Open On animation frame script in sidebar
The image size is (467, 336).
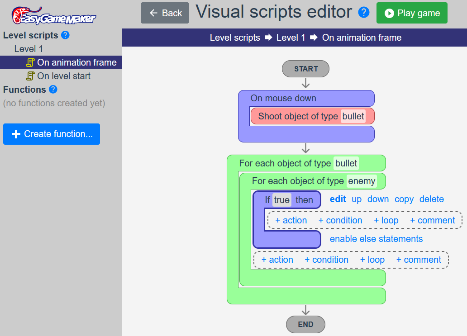coord(61,62)
